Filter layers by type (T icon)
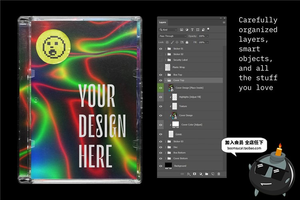 pyautogui.click(x=192, y=30)
